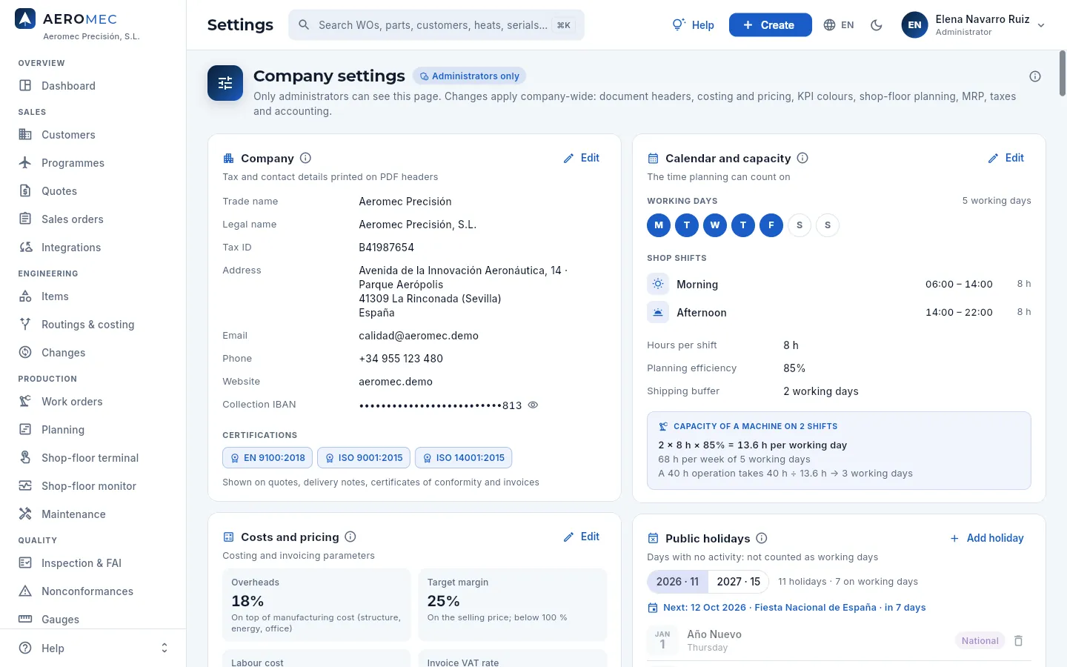Click the Administrators only badge
This screenshot has height=667, width=1067.
coord(469,76)
